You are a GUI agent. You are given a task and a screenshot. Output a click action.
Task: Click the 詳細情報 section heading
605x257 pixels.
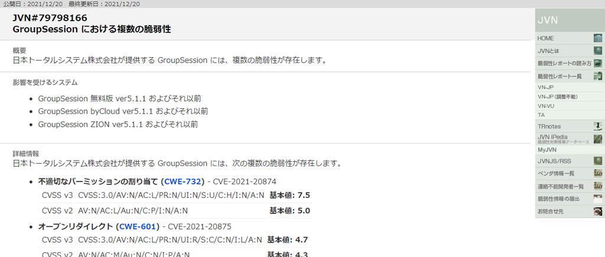[26, 154]
